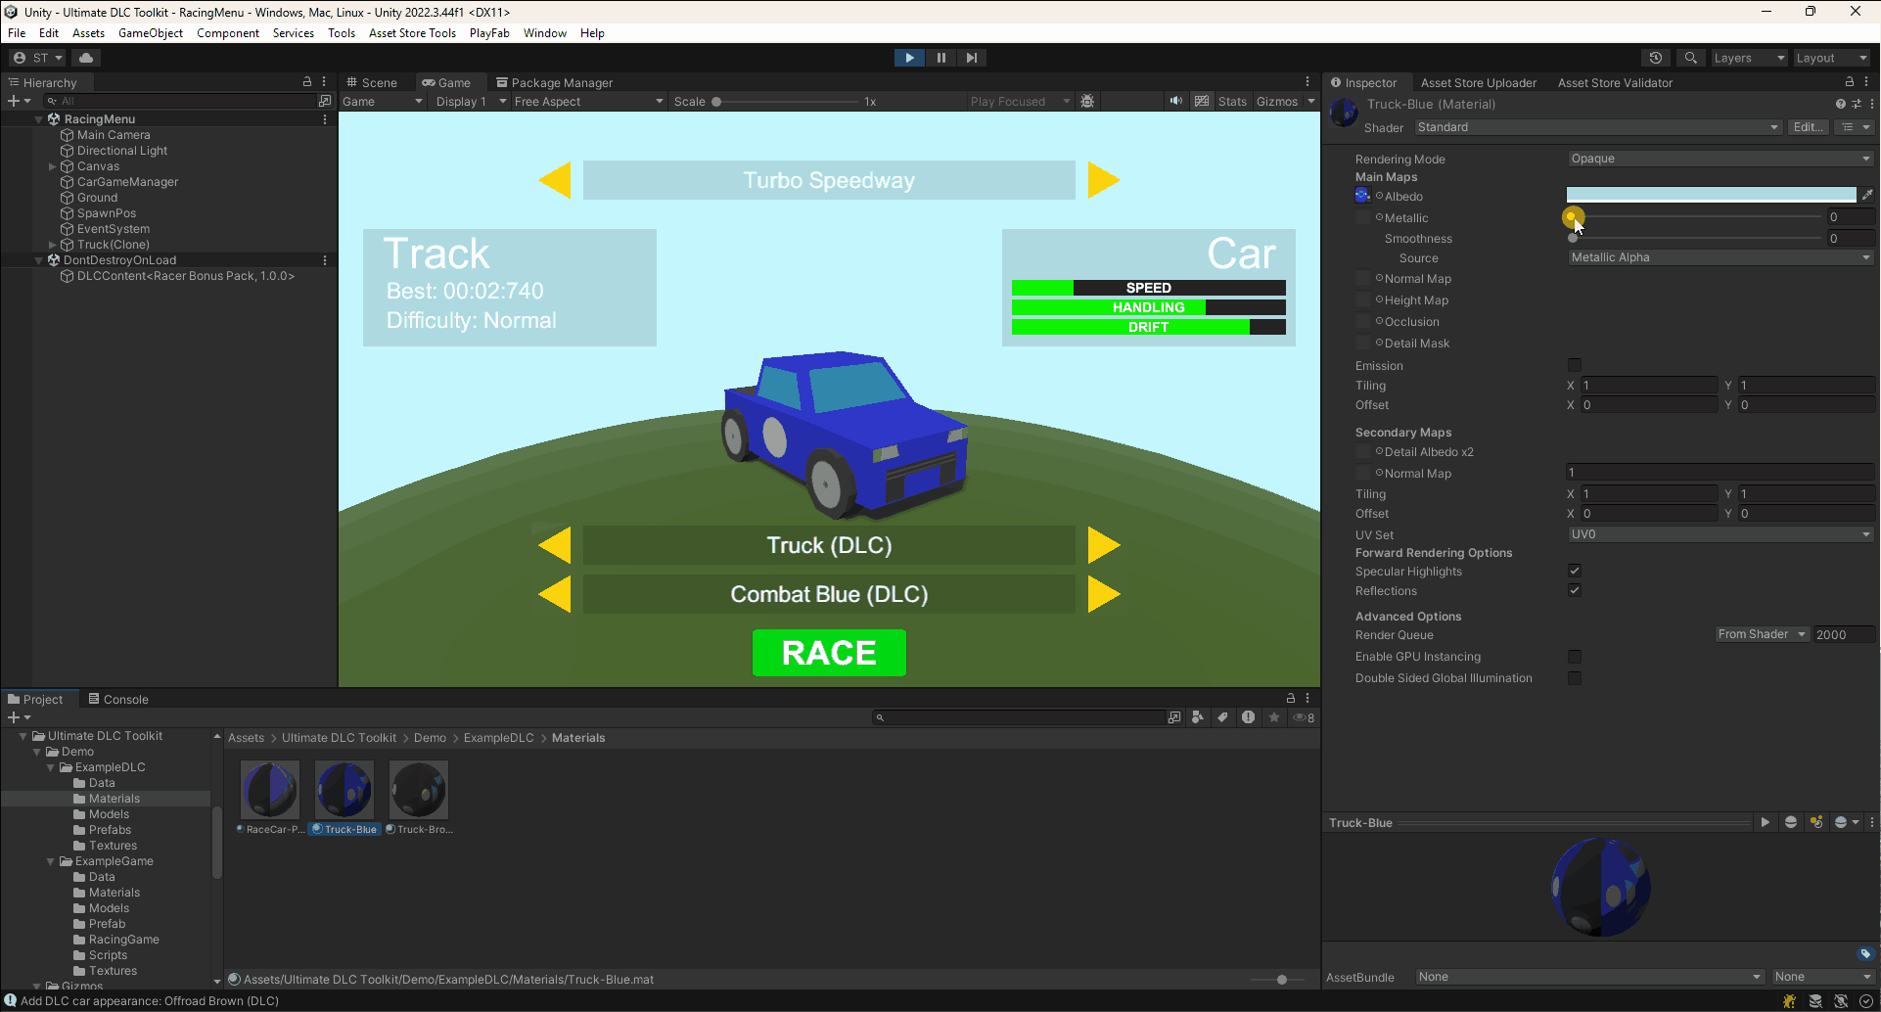Image resolution: width=1881 pixels, height=1012 pixels.
Task: Enable the Emission checkbox
Action: [x=1574, y=366]
